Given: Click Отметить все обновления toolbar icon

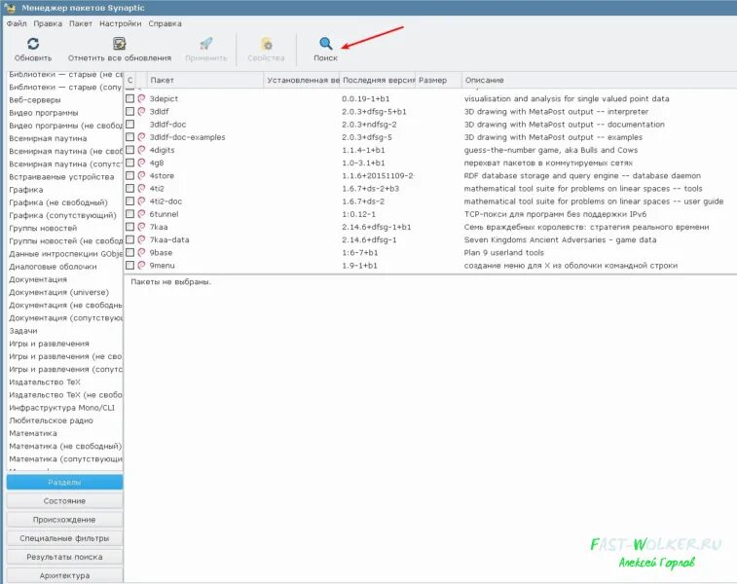Looking at the screenshot, I should click(x=120, y=44).
